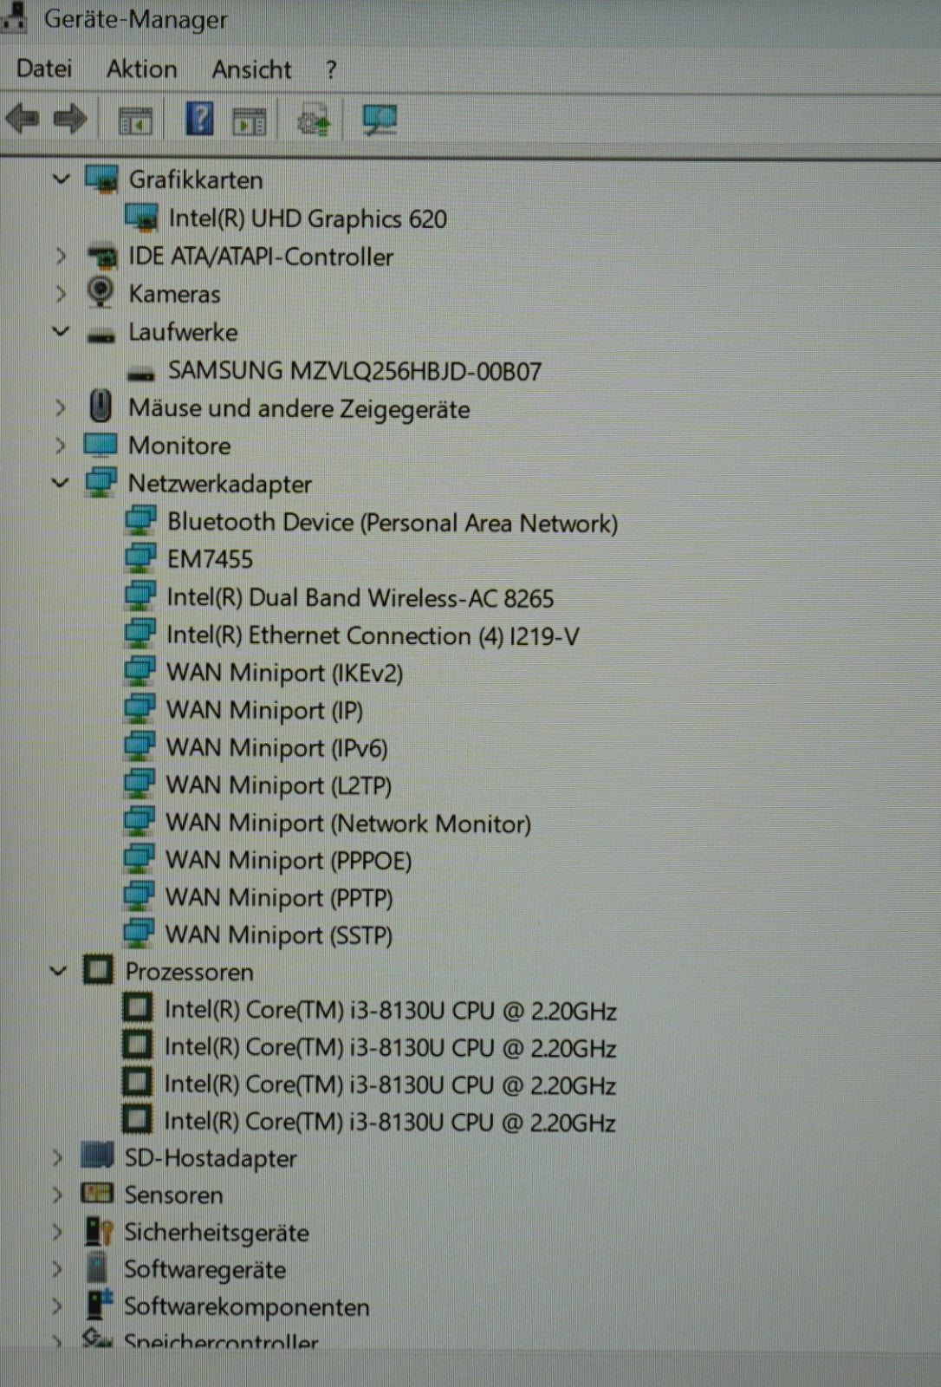Open the Help question mark toolbar icon

point(200,119)
